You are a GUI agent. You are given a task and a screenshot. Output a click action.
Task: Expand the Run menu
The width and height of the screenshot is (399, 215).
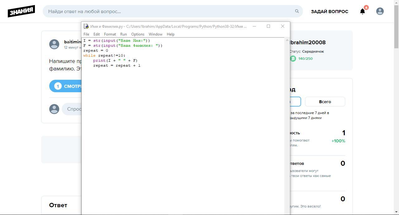click(x=123, y=34)
